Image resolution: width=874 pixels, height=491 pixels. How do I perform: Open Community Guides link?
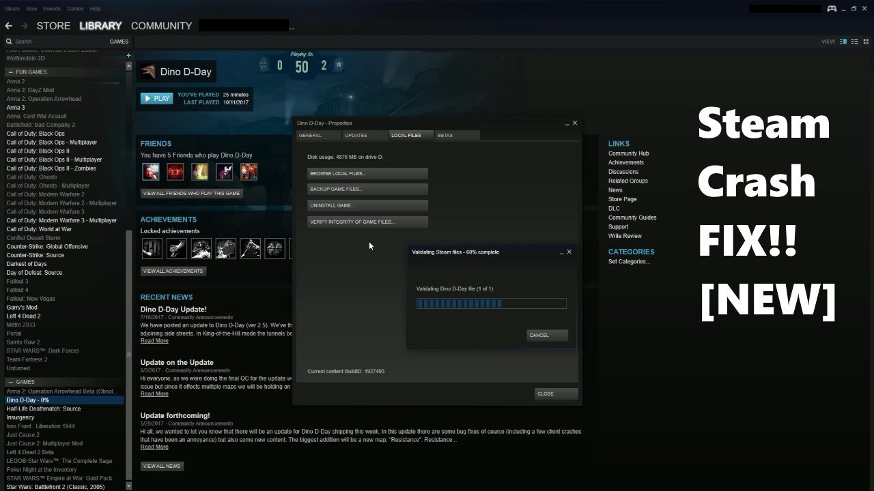(x=632, y=218)
